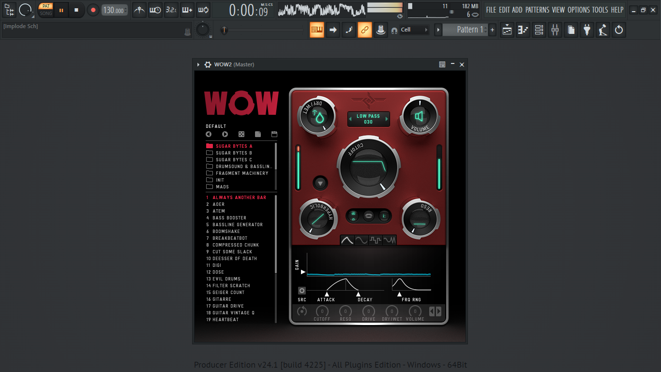This screenshot has width=661, height=372.
Task: Toggle the metronome button
Action: pyautogui.click(x=139, y=10)
